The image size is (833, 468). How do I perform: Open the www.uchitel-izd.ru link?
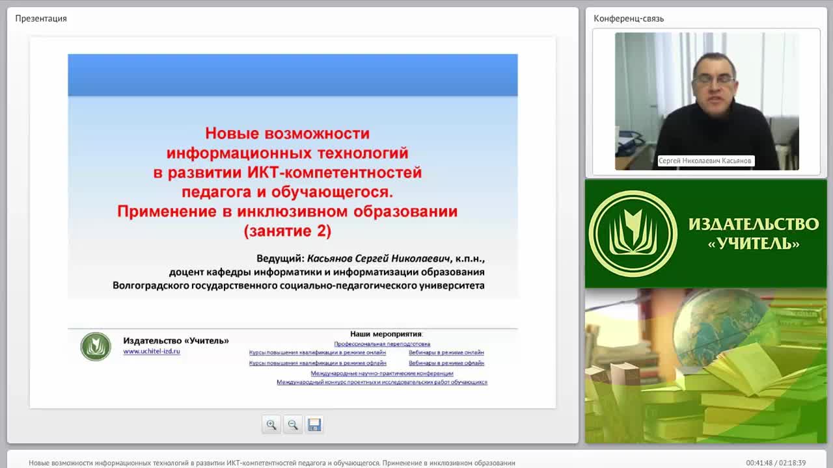(152, 351)
